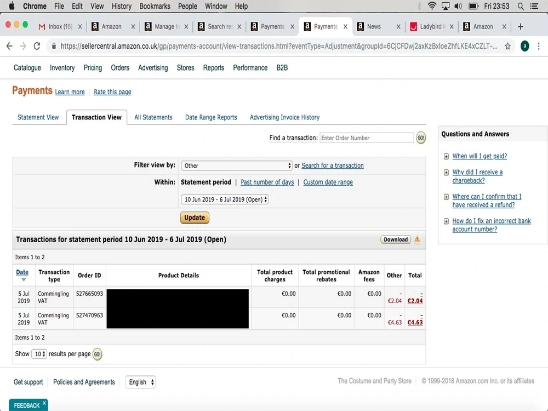548x411 pixels.
Task: Open Policies and Agreements link
Action: tap(84, 382)
